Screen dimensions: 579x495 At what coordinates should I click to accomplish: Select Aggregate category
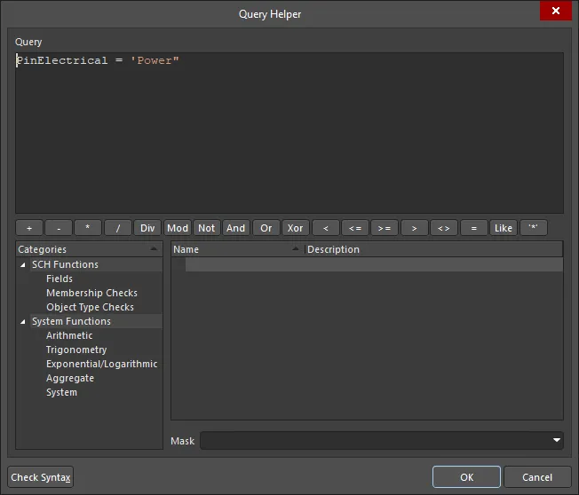point(70,378)
